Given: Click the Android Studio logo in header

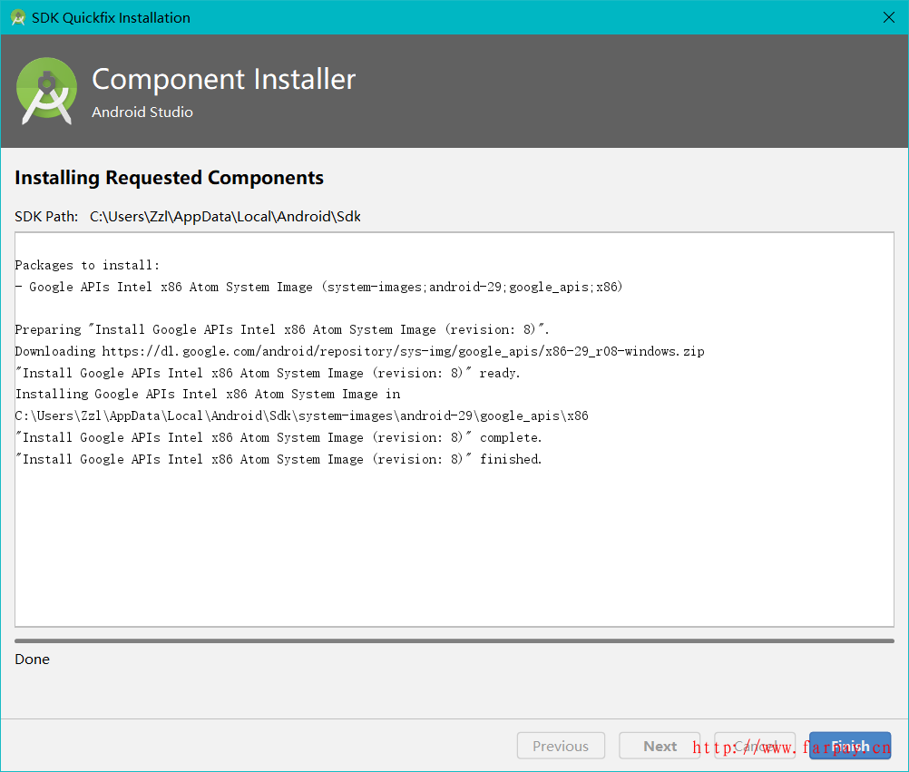Looking at the screenshot, I should pyautogui.click(x=47, y=91).
